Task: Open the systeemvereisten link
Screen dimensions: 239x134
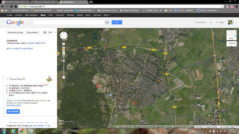Action: 14,105
